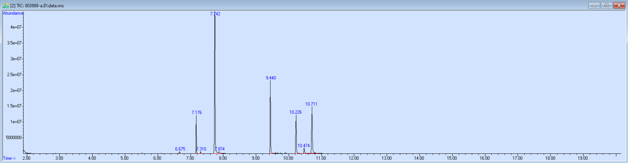Click the 4e+07 abundance tick label

[16, 27]
